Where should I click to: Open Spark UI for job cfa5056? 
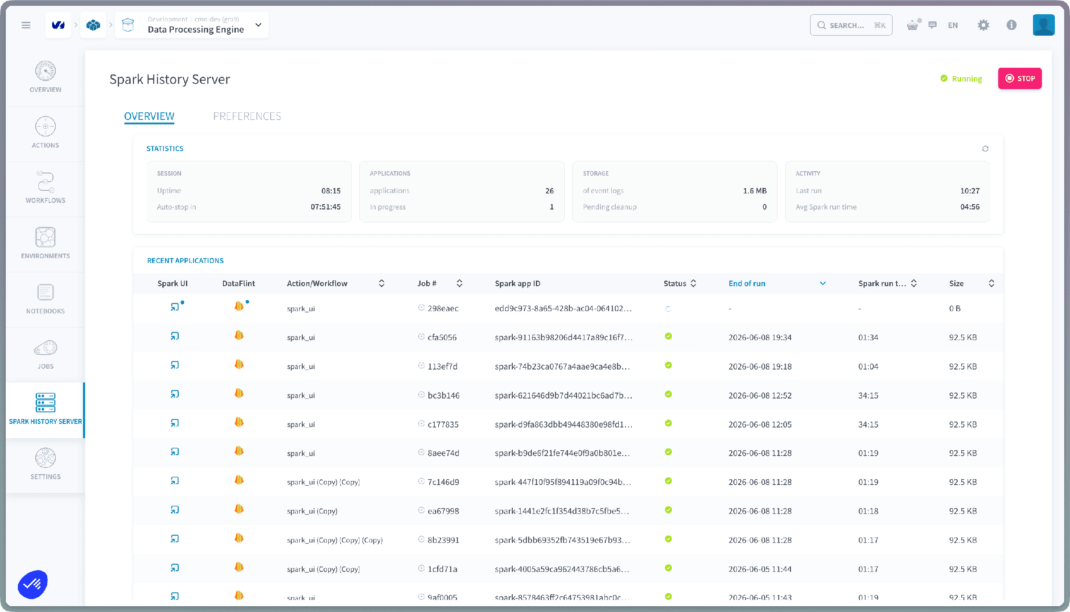(x=174, y=336)
